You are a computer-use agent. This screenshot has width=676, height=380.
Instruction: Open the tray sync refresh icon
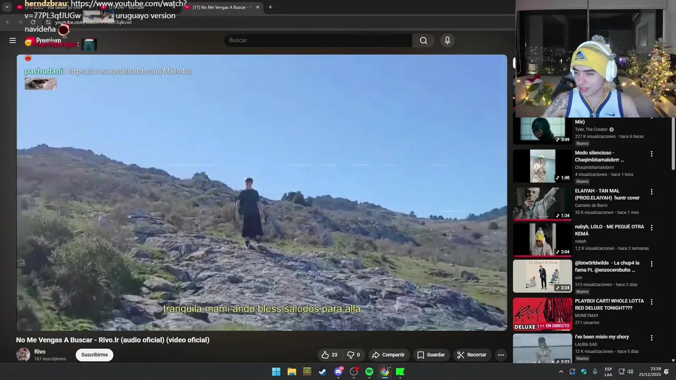572,372
